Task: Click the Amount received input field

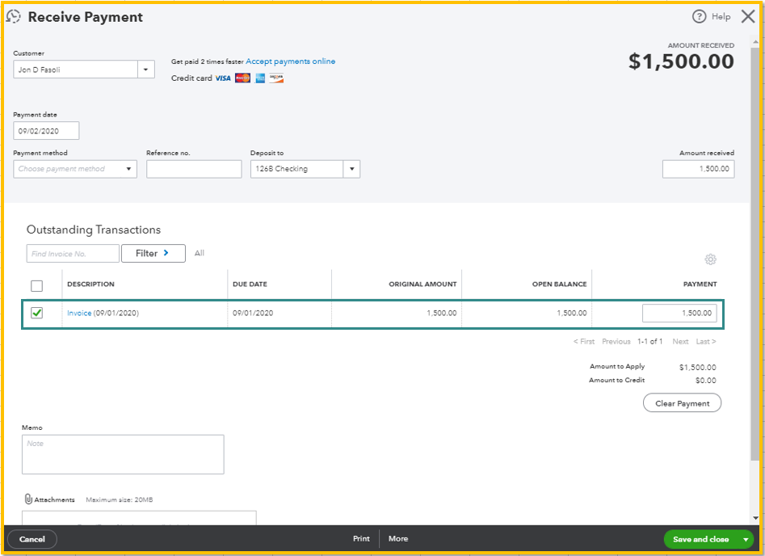Action: click(698, 169)
